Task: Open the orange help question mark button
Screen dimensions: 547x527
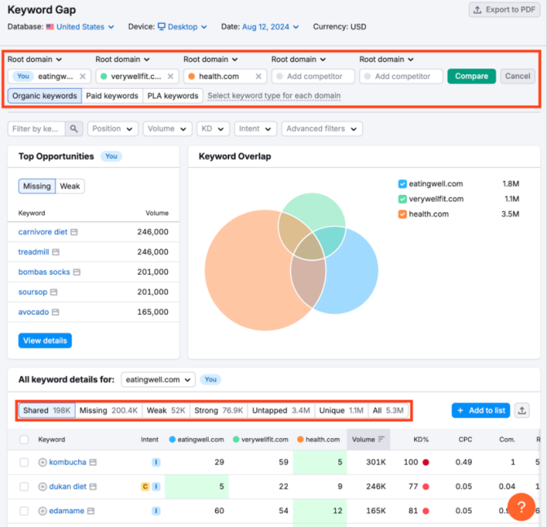Action: click(x=521, y=507)
